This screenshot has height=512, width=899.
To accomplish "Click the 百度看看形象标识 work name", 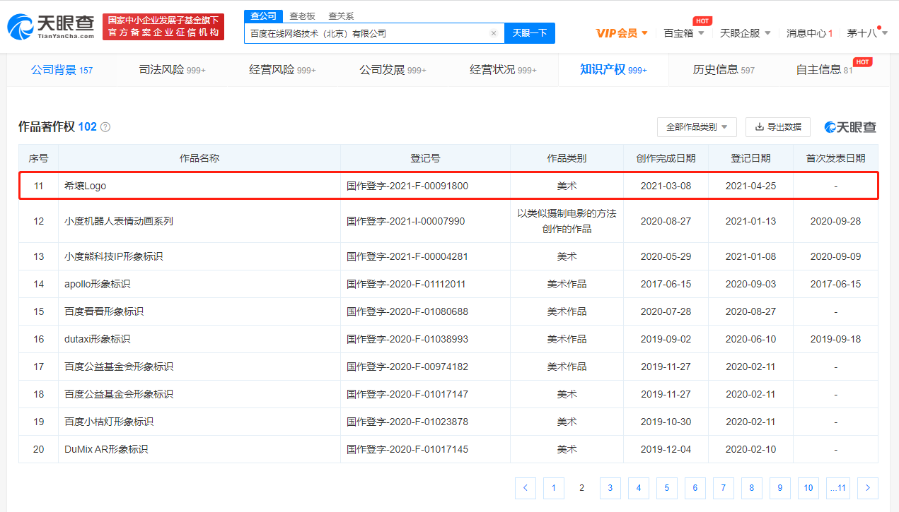I will click(104, 311).
